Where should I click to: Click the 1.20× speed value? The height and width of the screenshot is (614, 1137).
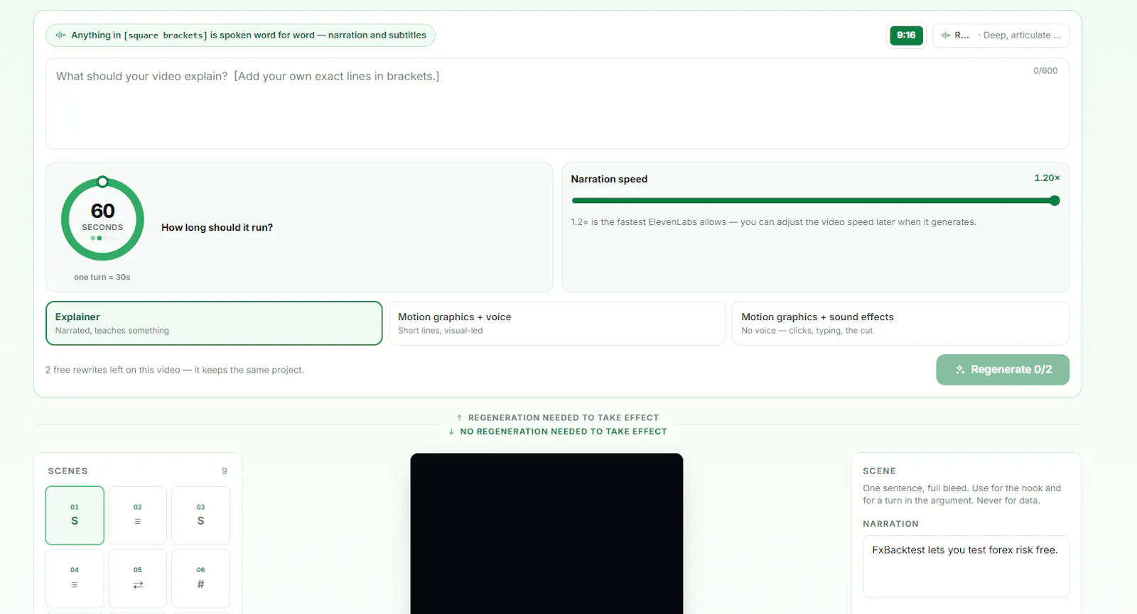(1047, 178)
